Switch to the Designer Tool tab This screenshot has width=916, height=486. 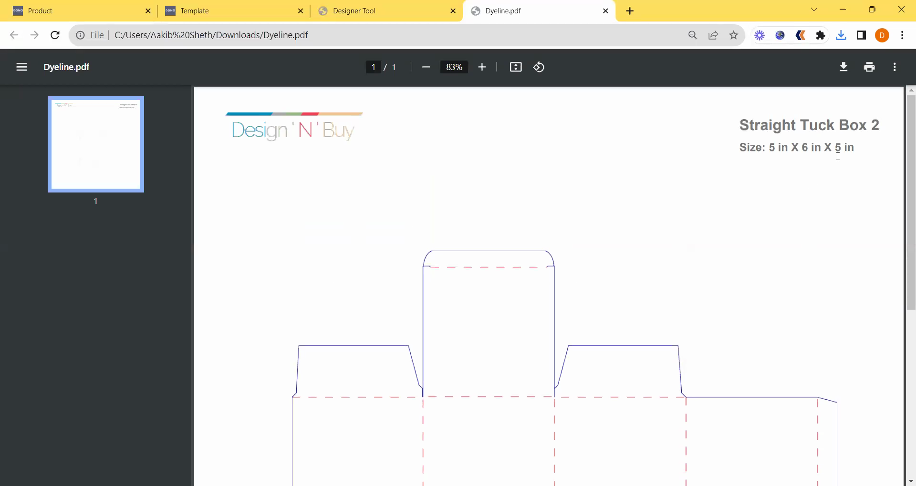(382, 11)
